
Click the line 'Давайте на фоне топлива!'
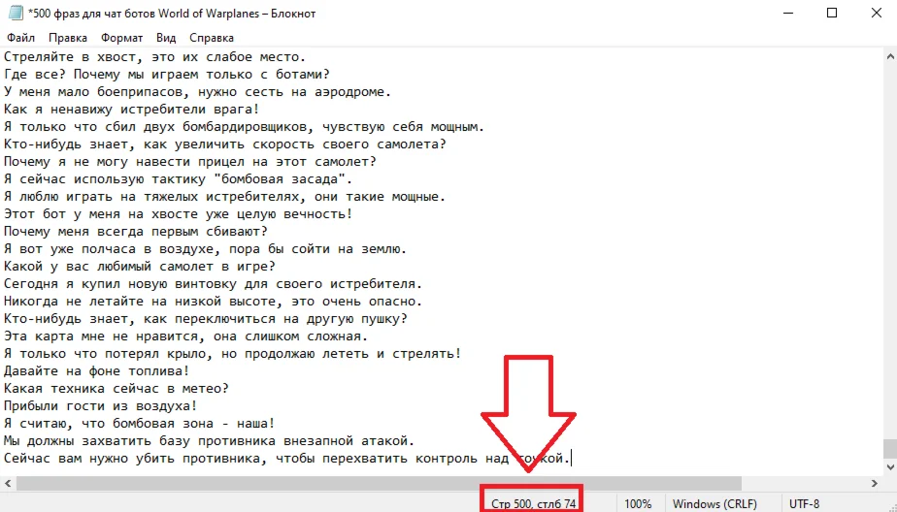tap(97, 370)
